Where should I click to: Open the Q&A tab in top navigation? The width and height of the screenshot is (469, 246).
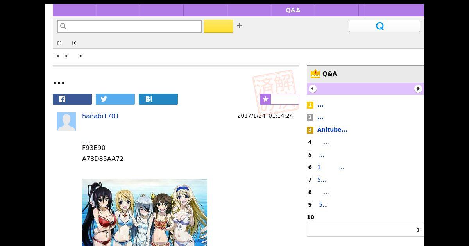(293, 10)
